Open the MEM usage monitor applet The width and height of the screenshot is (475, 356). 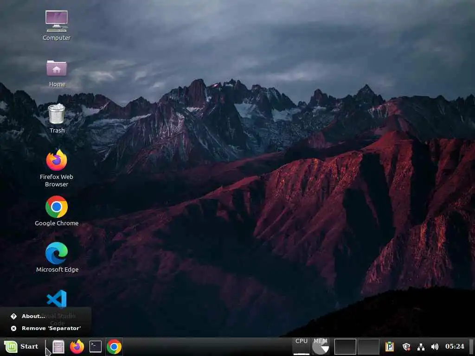pos(321,347)
